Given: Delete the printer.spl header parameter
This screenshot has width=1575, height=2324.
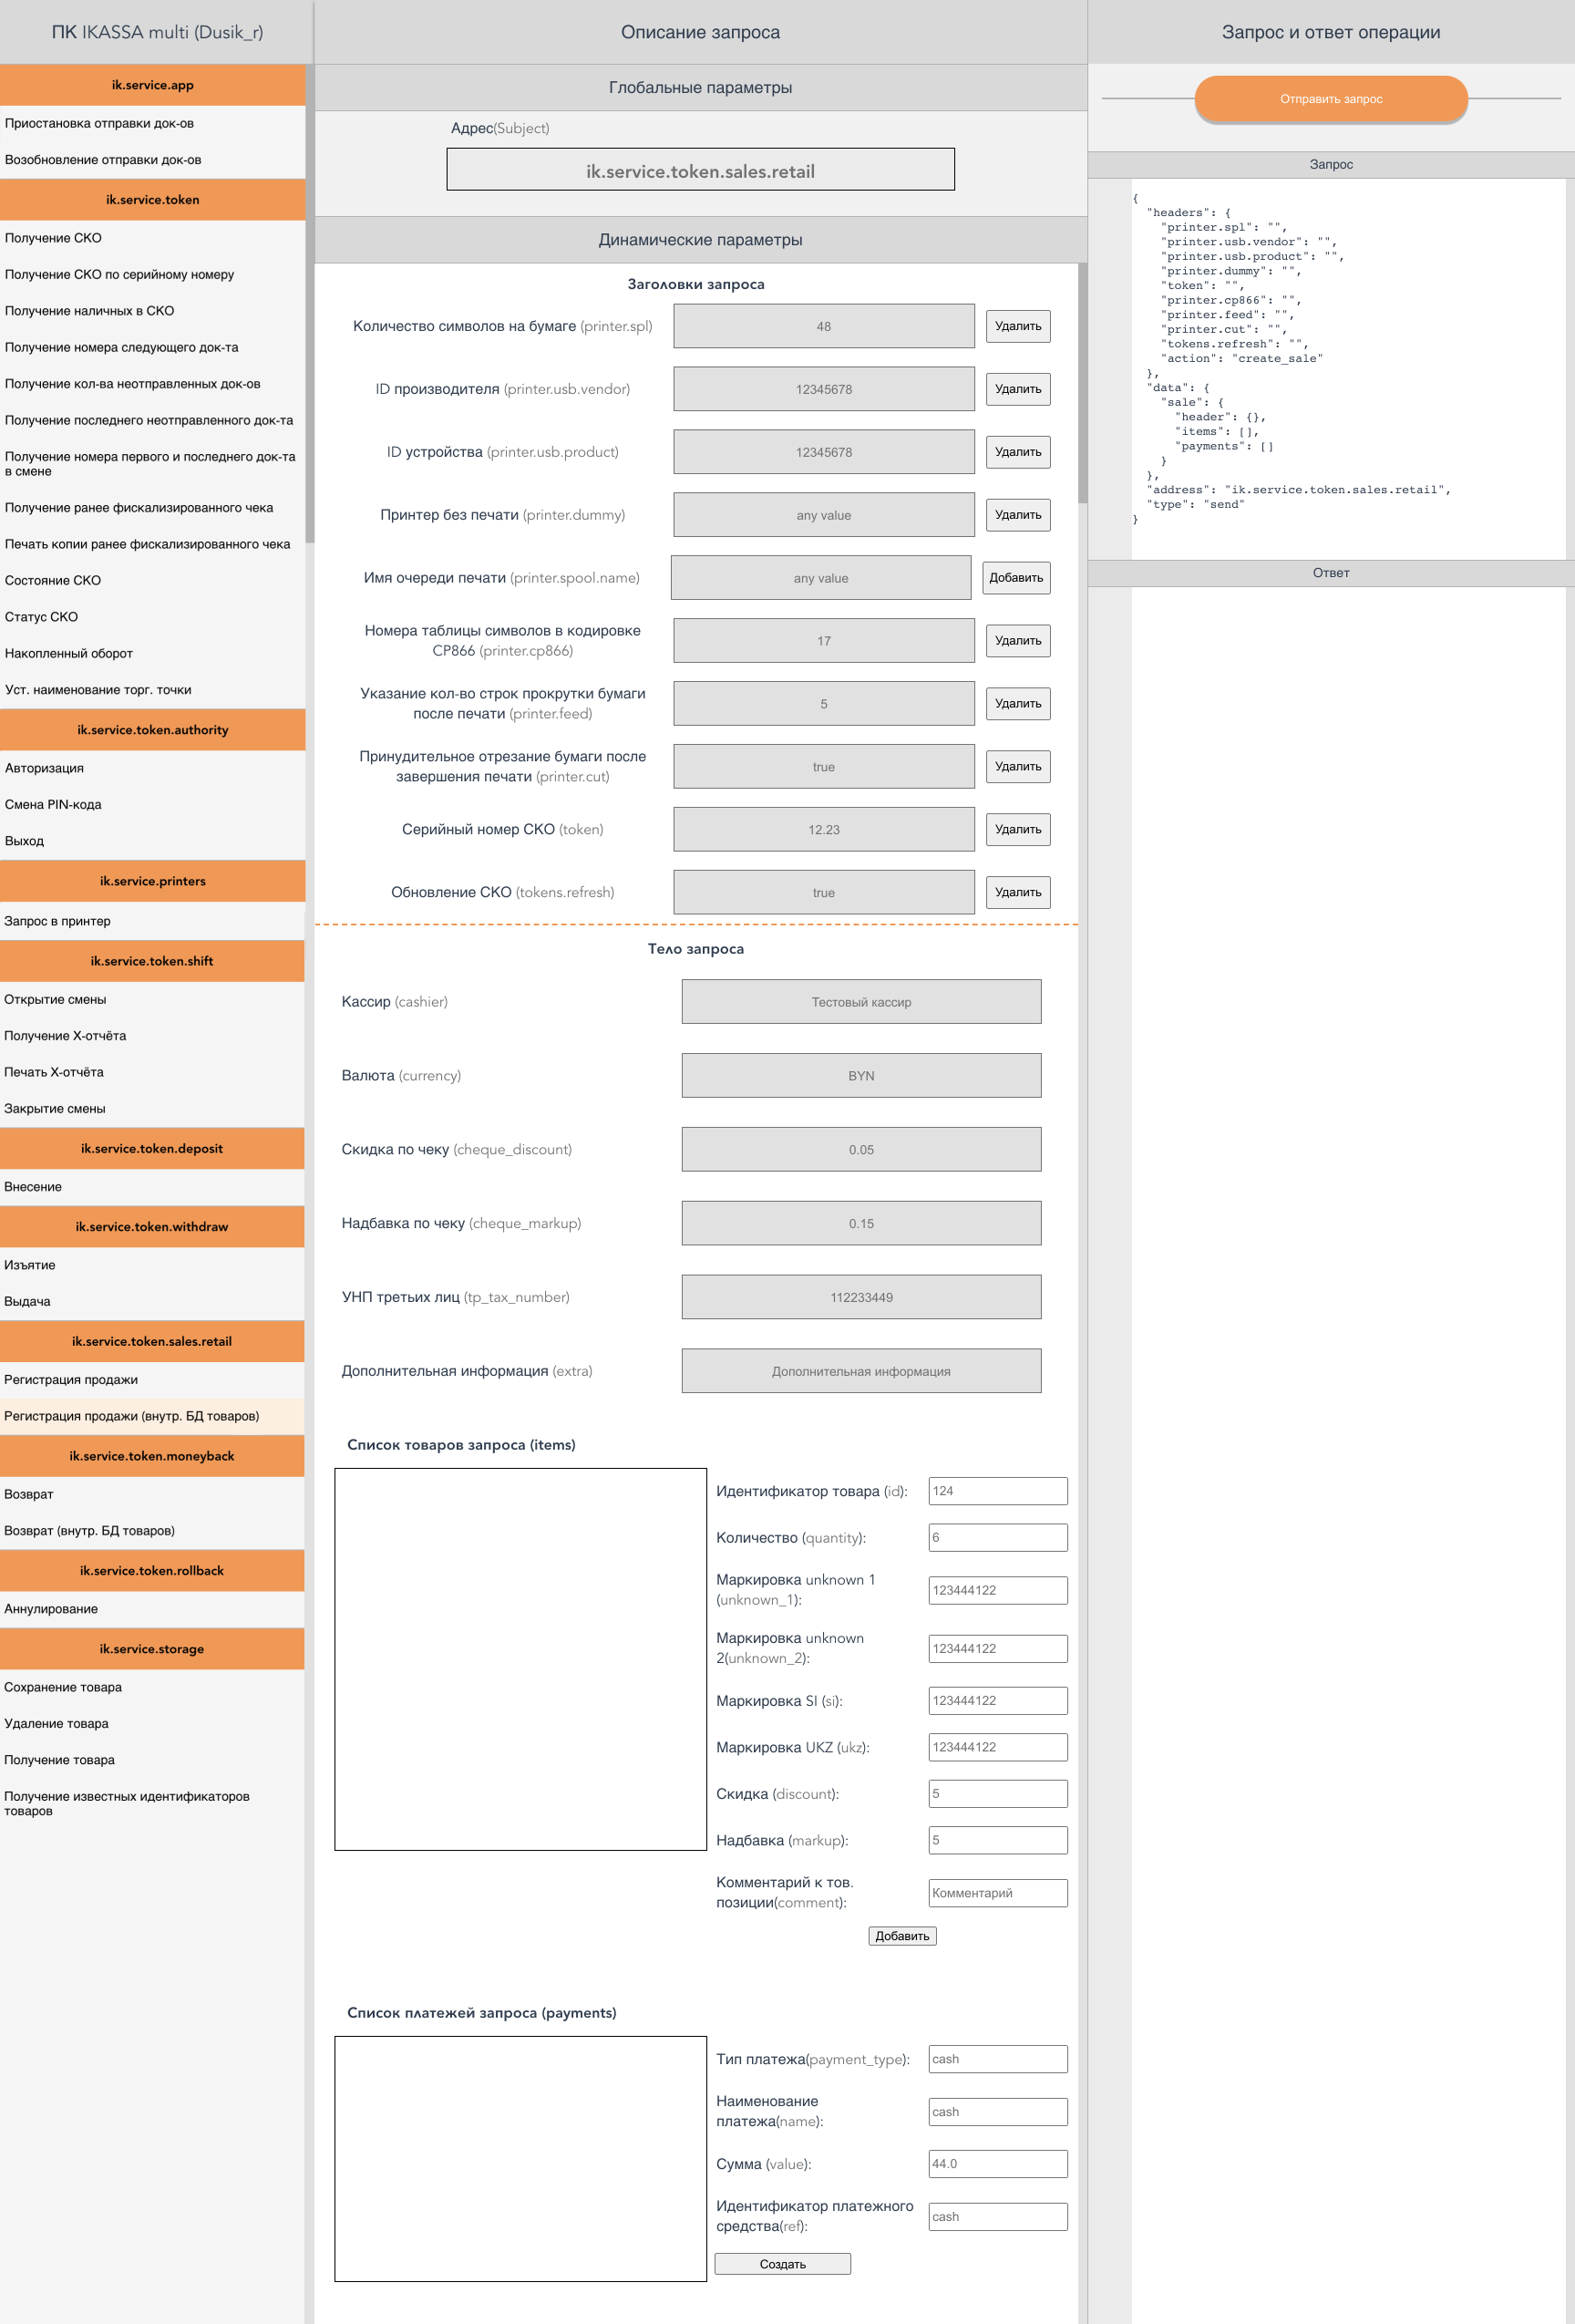Looking at the screenshot, I should coord(1017,326).
